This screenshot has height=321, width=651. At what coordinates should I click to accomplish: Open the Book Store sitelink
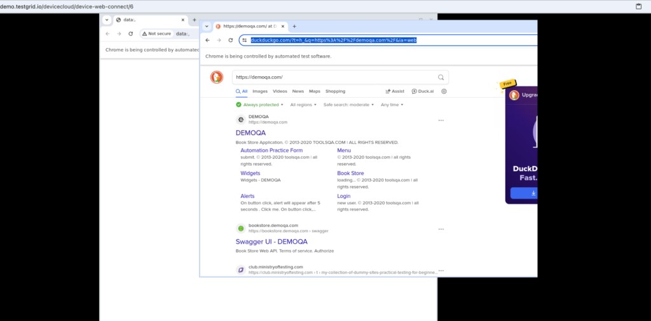(350, 173)
